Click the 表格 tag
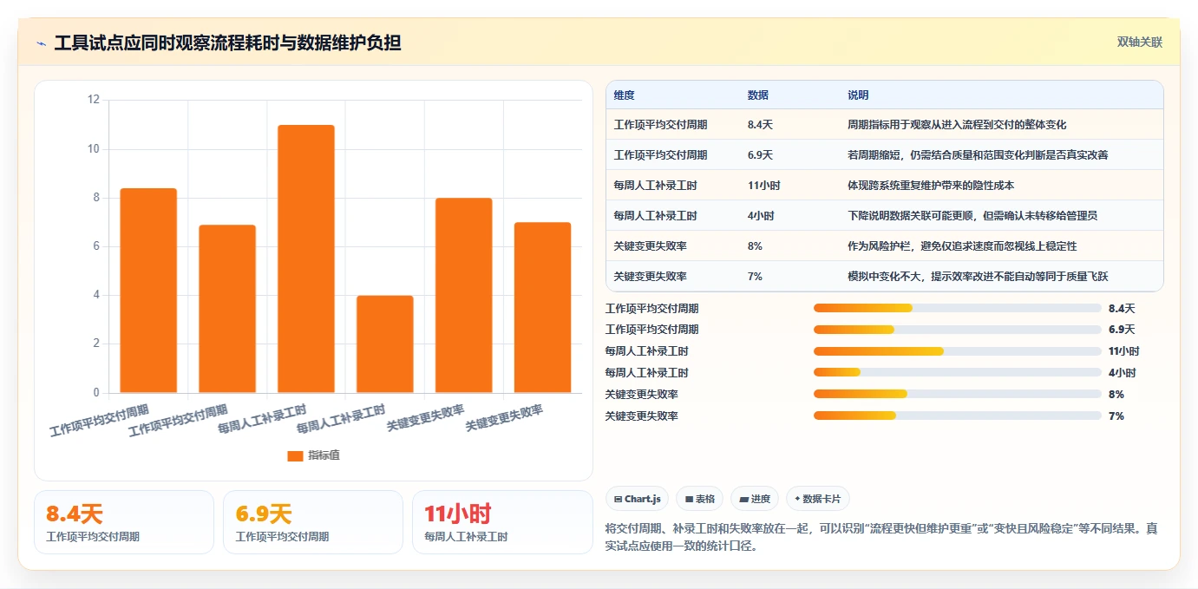 pyautogui.click(x=699, y=499)
